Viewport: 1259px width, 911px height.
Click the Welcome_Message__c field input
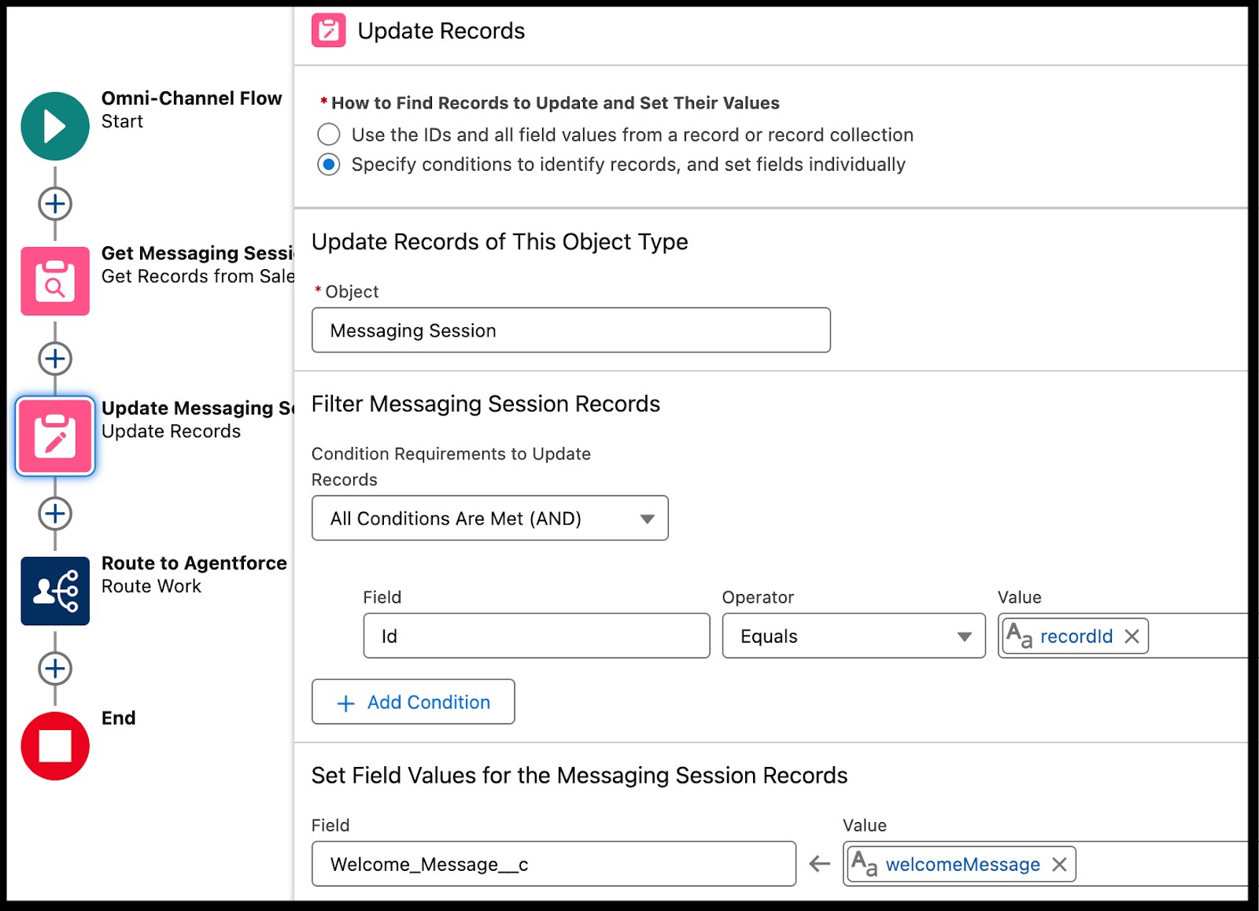pyautogui.click(x=553, y=865)
